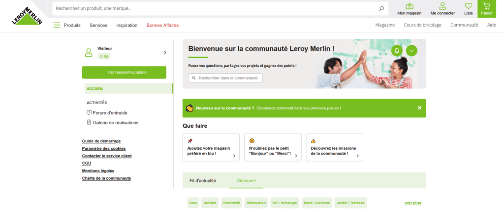Click the Me connecter user icon
The image size is (504, 213).
click(442, 6)
